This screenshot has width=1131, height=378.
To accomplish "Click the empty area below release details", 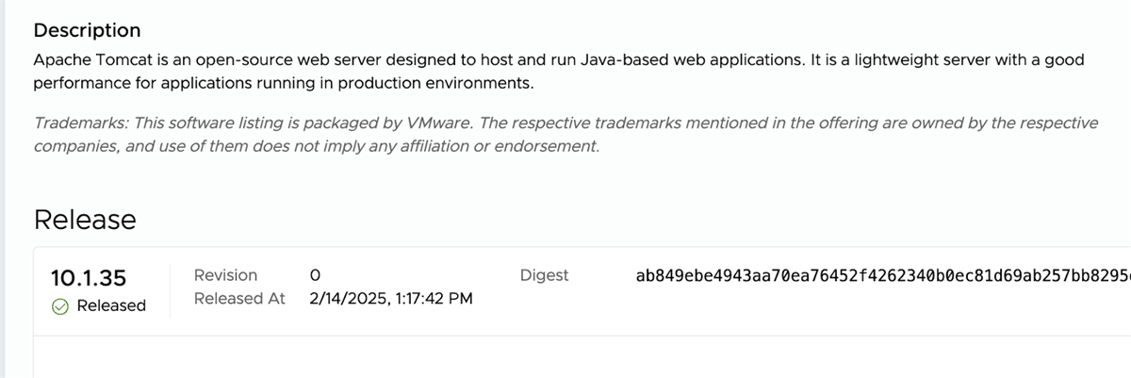I will pyautogui.click(x=582, y=357).
